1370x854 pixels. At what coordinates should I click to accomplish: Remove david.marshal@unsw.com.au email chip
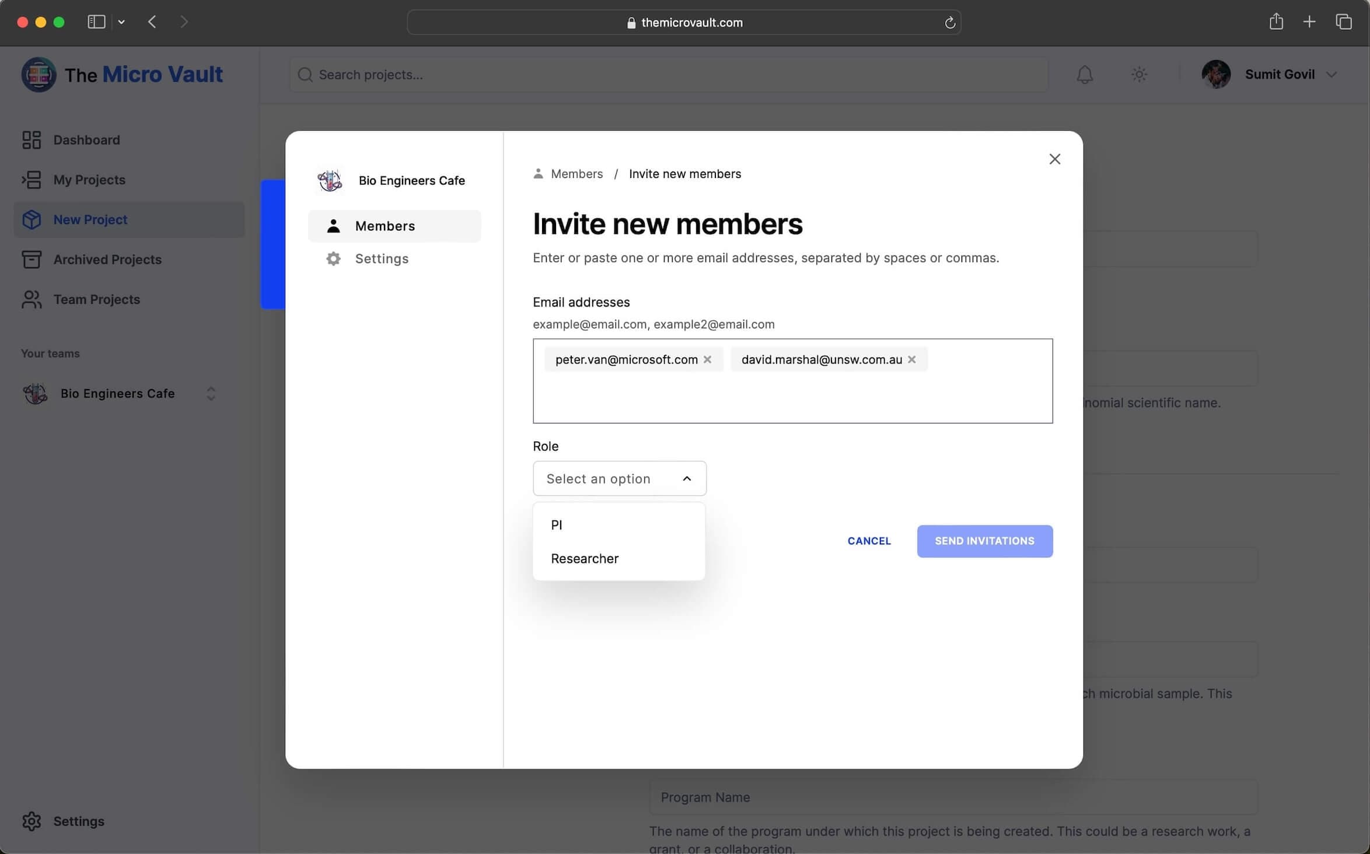coord(911,359)
